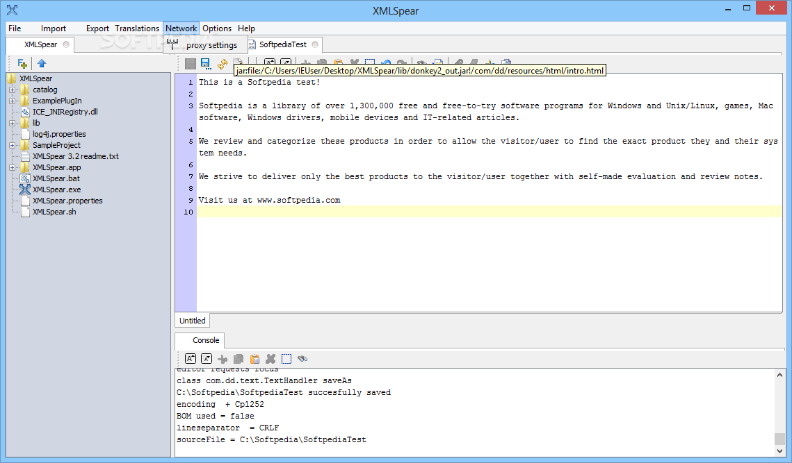This screenshot has width=792, height=463.
Task: Select XMLSpear 3.2 readme.txt file
Action: (76, 156)
